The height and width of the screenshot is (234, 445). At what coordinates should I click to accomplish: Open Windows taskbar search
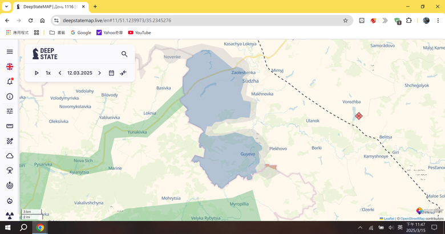23,228
